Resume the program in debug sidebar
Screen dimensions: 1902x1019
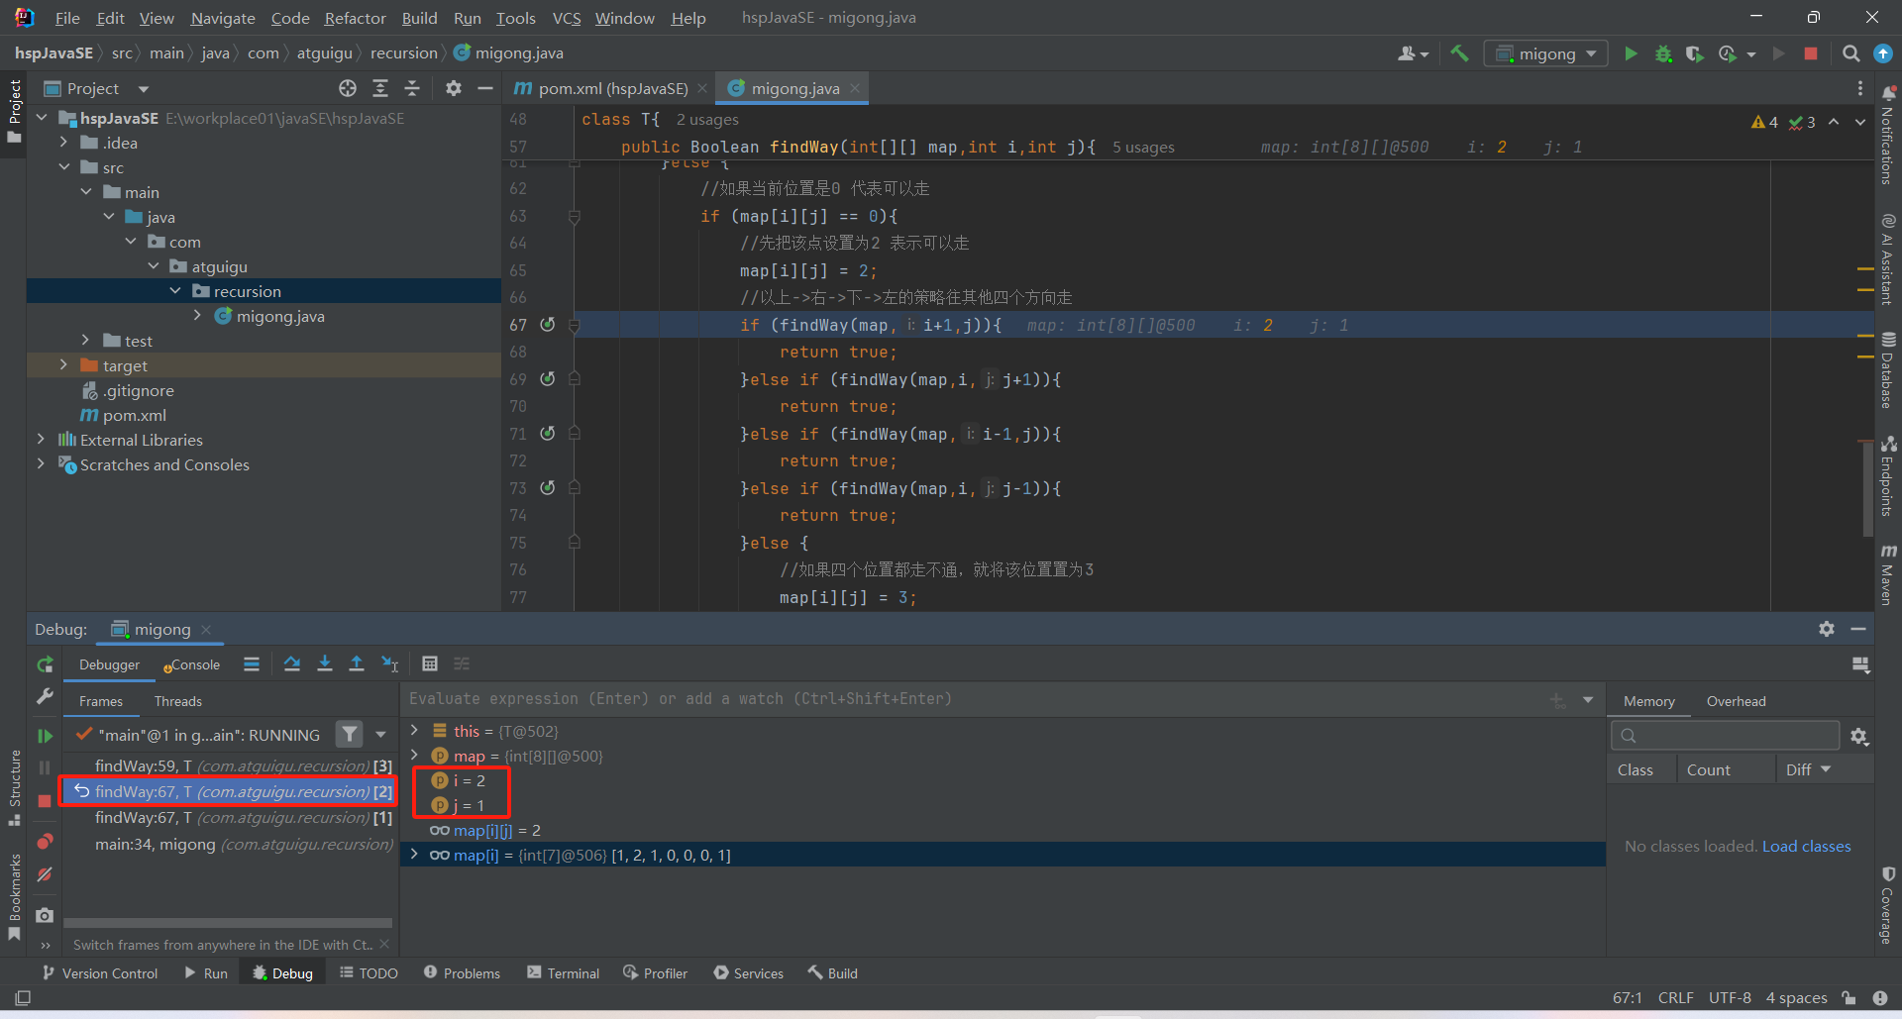45,736
